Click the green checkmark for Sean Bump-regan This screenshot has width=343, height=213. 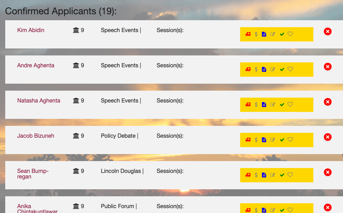[x=282, y=175]
